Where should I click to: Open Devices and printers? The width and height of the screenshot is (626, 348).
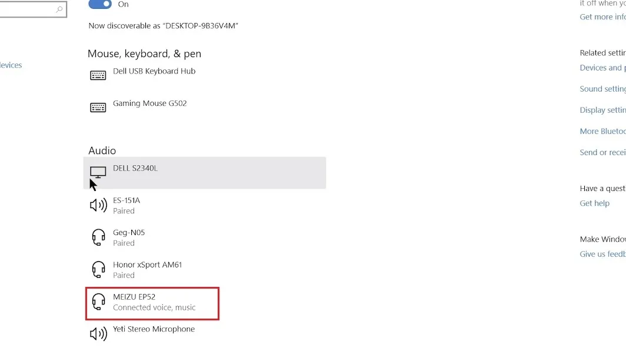(602, 68)
